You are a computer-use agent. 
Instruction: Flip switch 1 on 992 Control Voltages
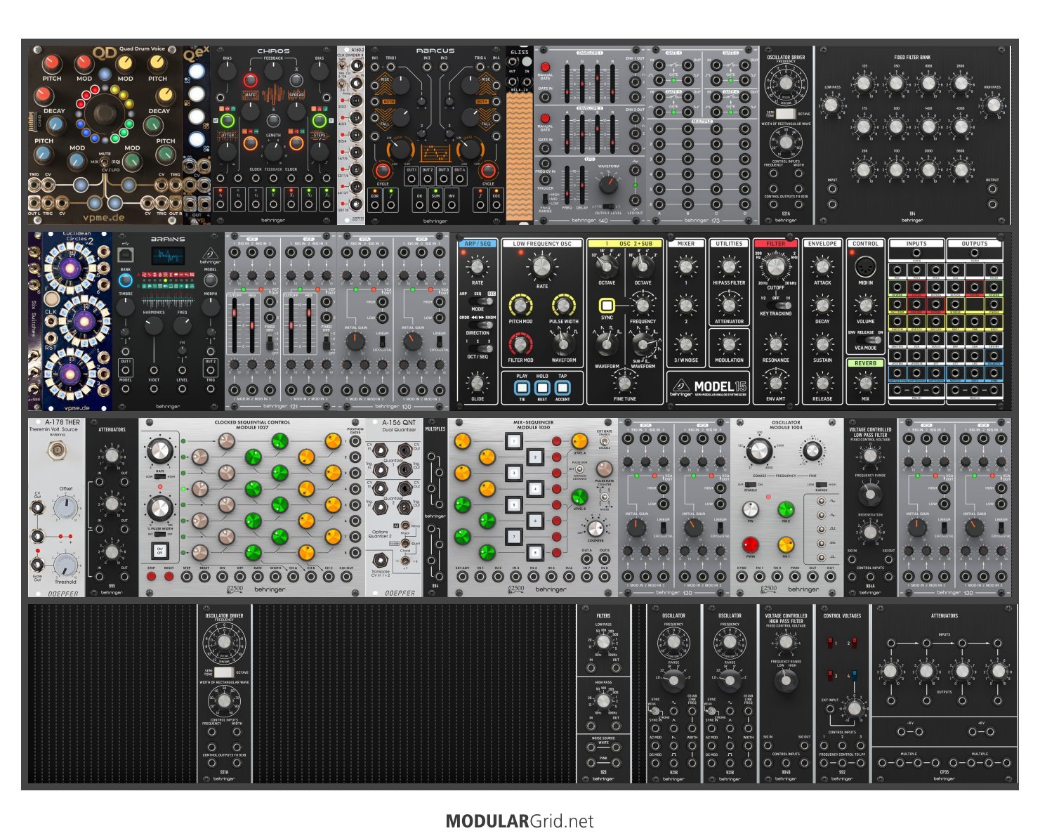829,643
